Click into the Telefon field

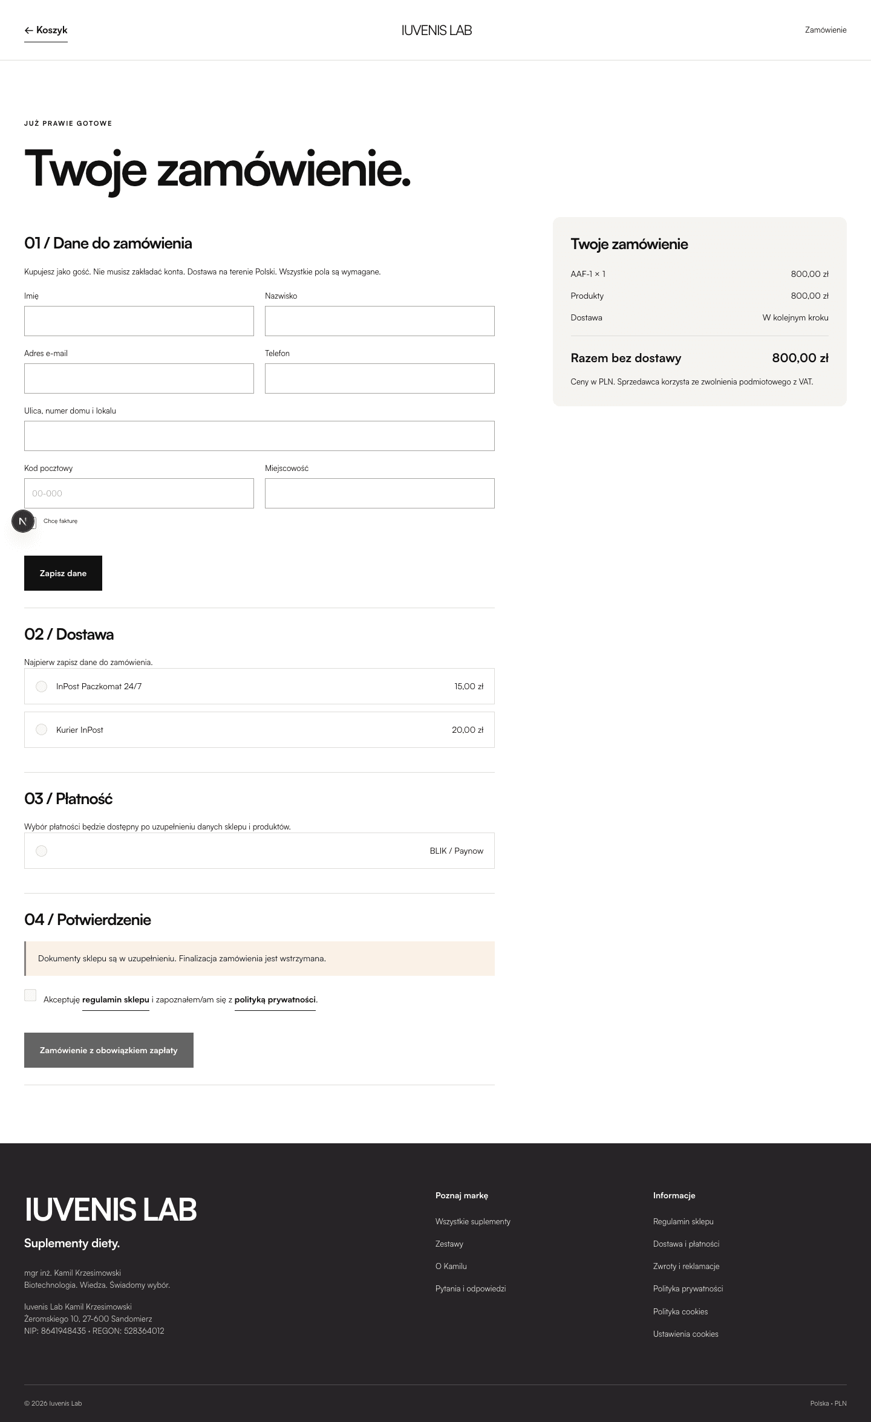point(380,378)
